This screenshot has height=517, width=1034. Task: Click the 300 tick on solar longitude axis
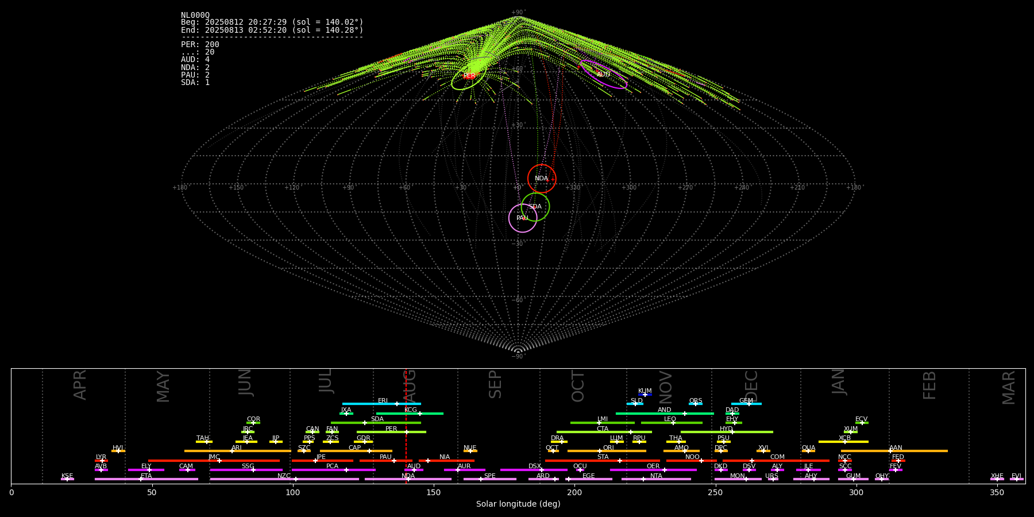coord(856,493)
